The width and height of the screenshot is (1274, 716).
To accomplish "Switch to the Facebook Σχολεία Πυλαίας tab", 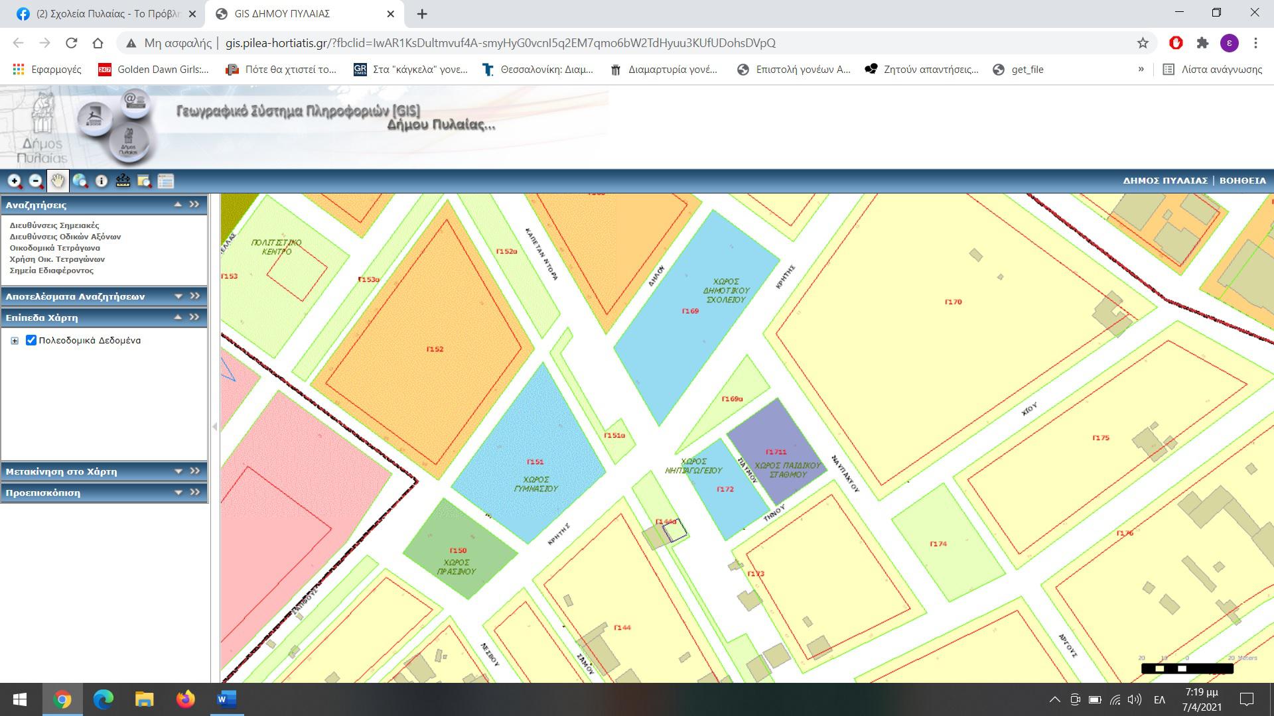I will click(x=106, y=13).
